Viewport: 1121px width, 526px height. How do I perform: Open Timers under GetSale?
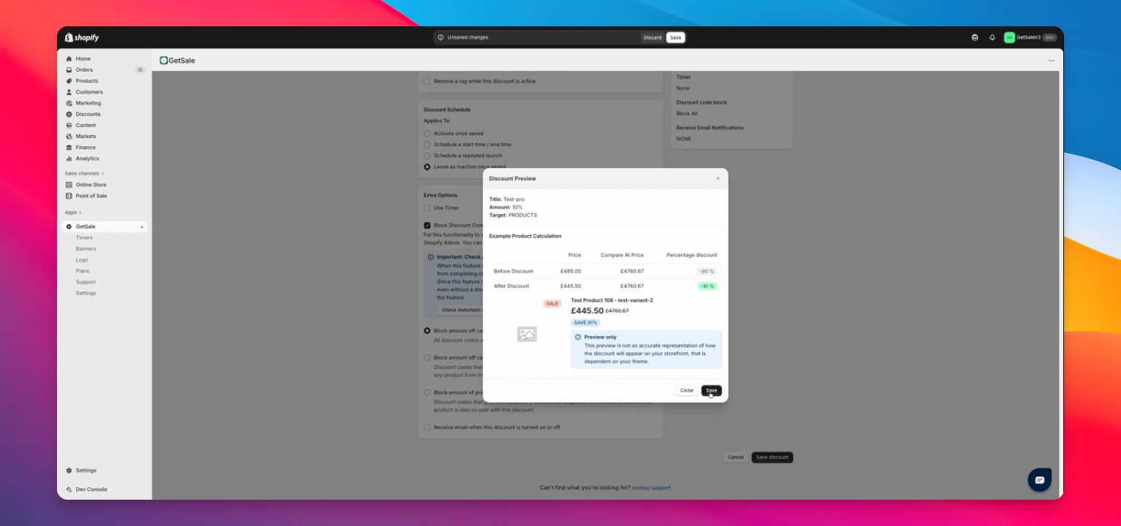(84, 237)
